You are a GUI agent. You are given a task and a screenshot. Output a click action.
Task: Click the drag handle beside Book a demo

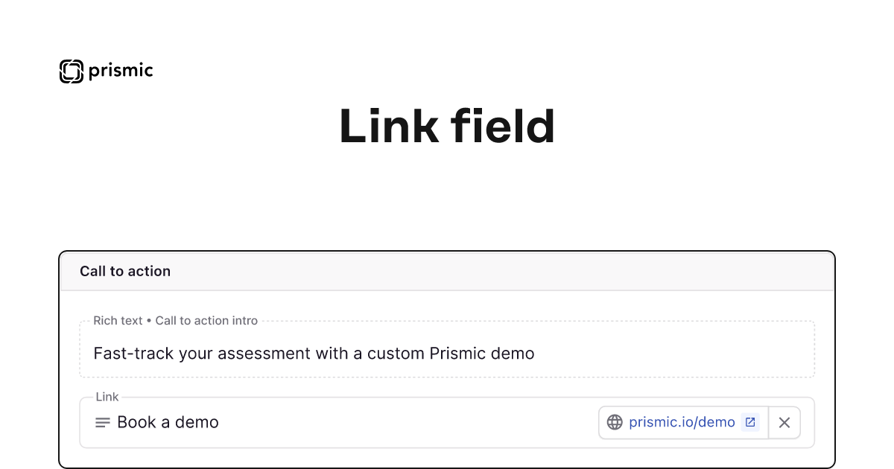click(101, 422)
